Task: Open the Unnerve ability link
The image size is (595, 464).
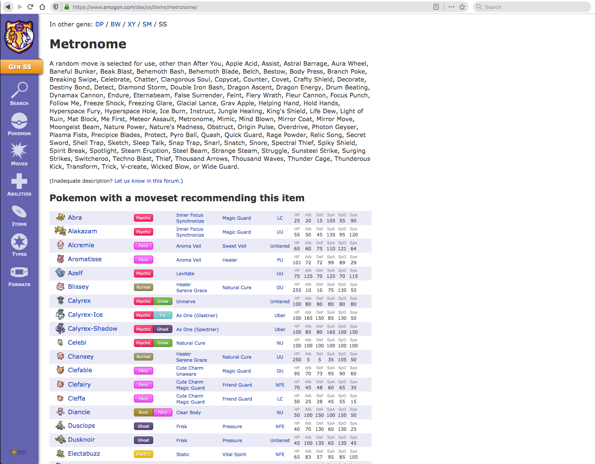Action: (x=186, y=301)
